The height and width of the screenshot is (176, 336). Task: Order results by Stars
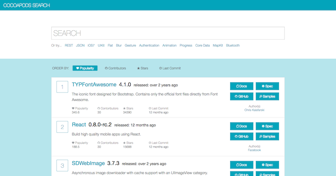(142, 68)
